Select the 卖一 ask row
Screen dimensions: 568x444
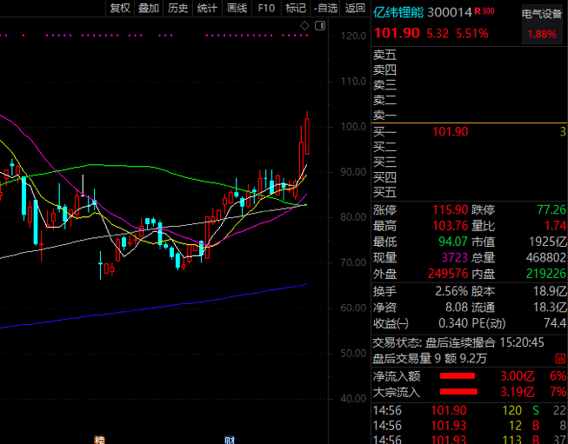(x=470, y=115)
